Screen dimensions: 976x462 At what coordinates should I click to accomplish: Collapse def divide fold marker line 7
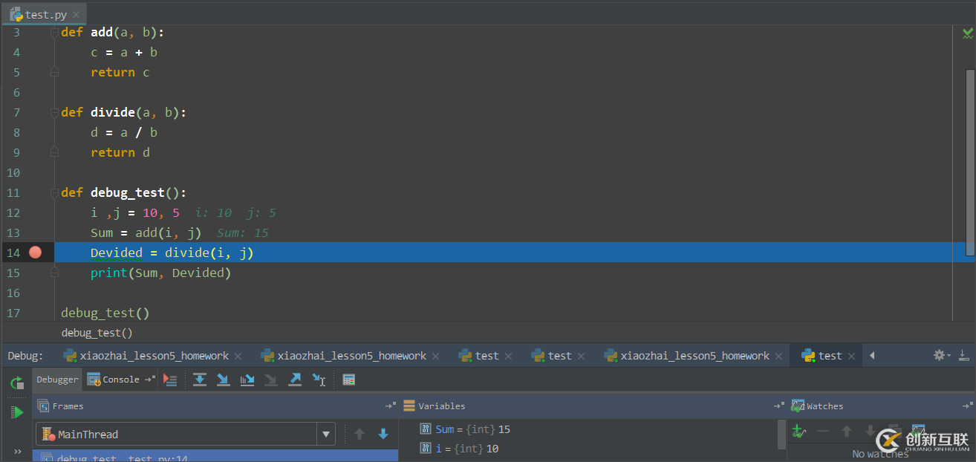54,113
